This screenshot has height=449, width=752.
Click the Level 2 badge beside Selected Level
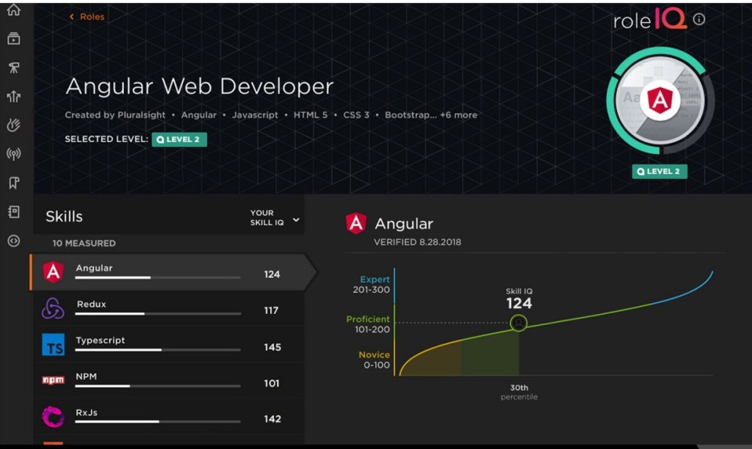pyautogui.click(x=179, y=139)
